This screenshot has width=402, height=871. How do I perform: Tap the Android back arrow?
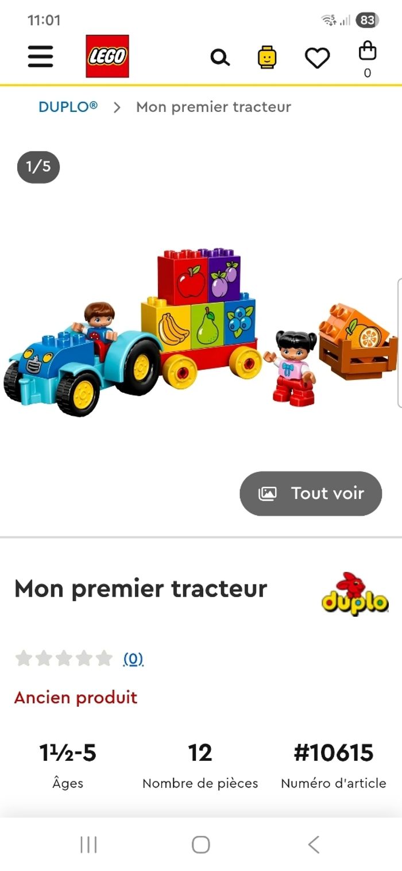(x=313, y=845)
